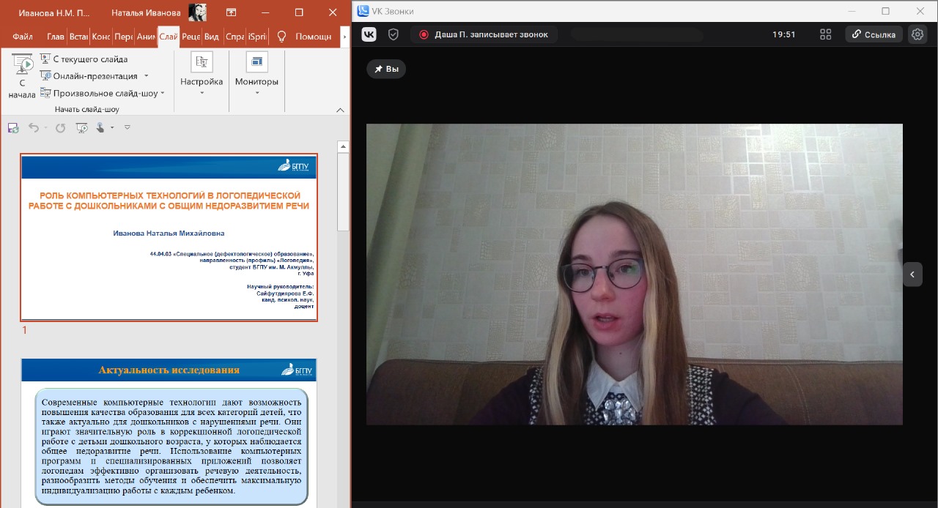Screen dimensions: 938x508
Task: Open the iSpring ribbon tab
Action: coord(257,37)
